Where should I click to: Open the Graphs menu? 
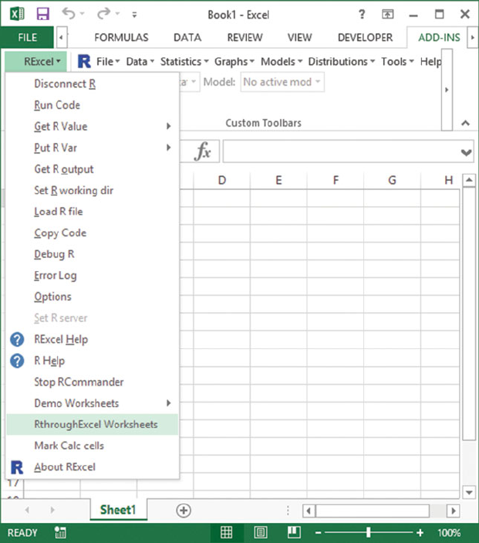[234, 62]
